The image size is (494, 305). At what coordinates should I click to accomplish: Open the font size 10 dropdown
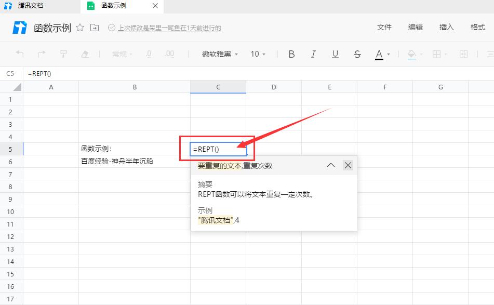click(x=257, y=54)
